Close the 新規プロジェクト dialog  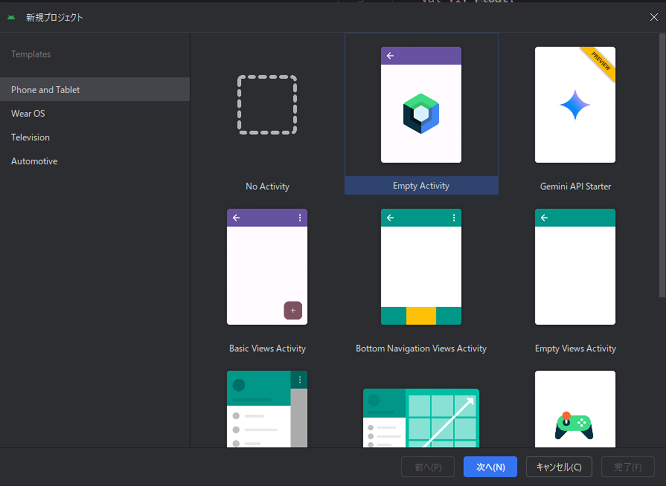pyautogui.click(x=654, y=17)
